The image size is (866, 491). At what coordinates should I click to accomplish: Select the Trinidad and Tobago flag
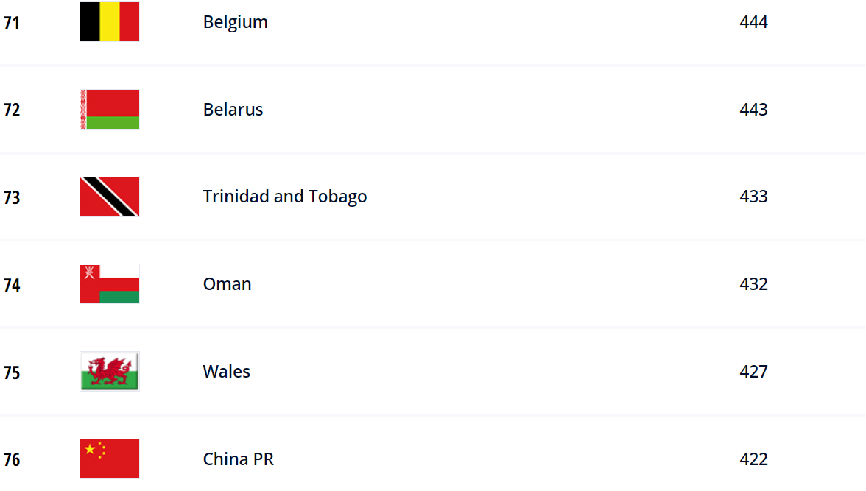[x=109, y=197]
